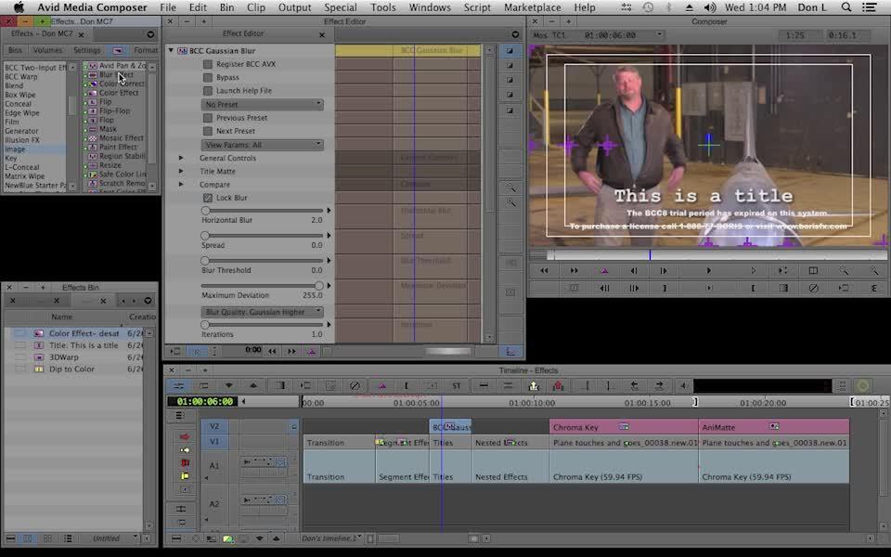This screenshot has width=891, height=557.
Task: Click the Mark In bracket in timeline toolbar
Action: pos(407,386)
